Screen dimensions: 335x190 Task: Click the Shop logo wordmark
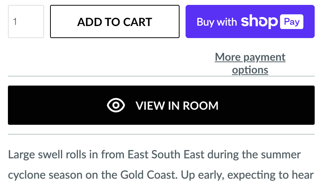click(x=259, y=21)
